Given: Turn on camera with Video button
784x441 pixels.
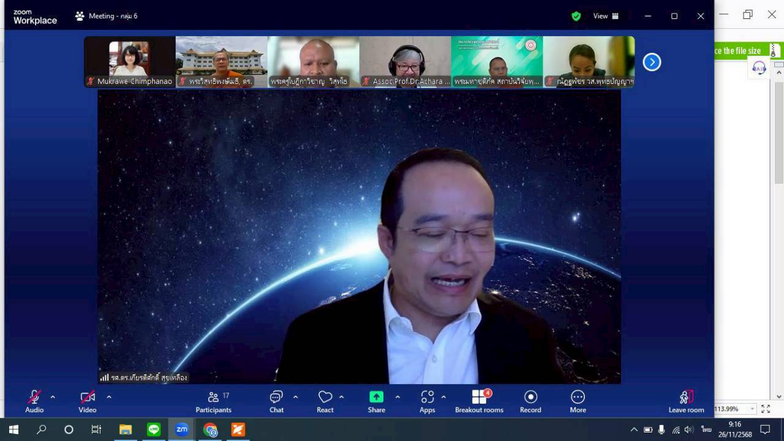Looking at the screenshot, I should coord(88,402).
